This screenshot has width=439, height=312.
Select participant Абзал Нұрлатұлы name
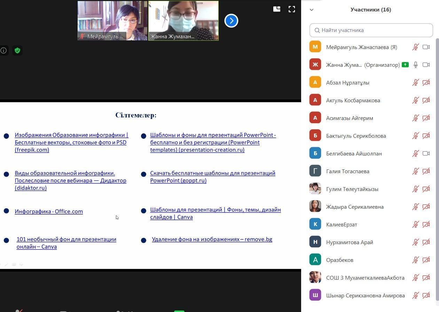348,82
